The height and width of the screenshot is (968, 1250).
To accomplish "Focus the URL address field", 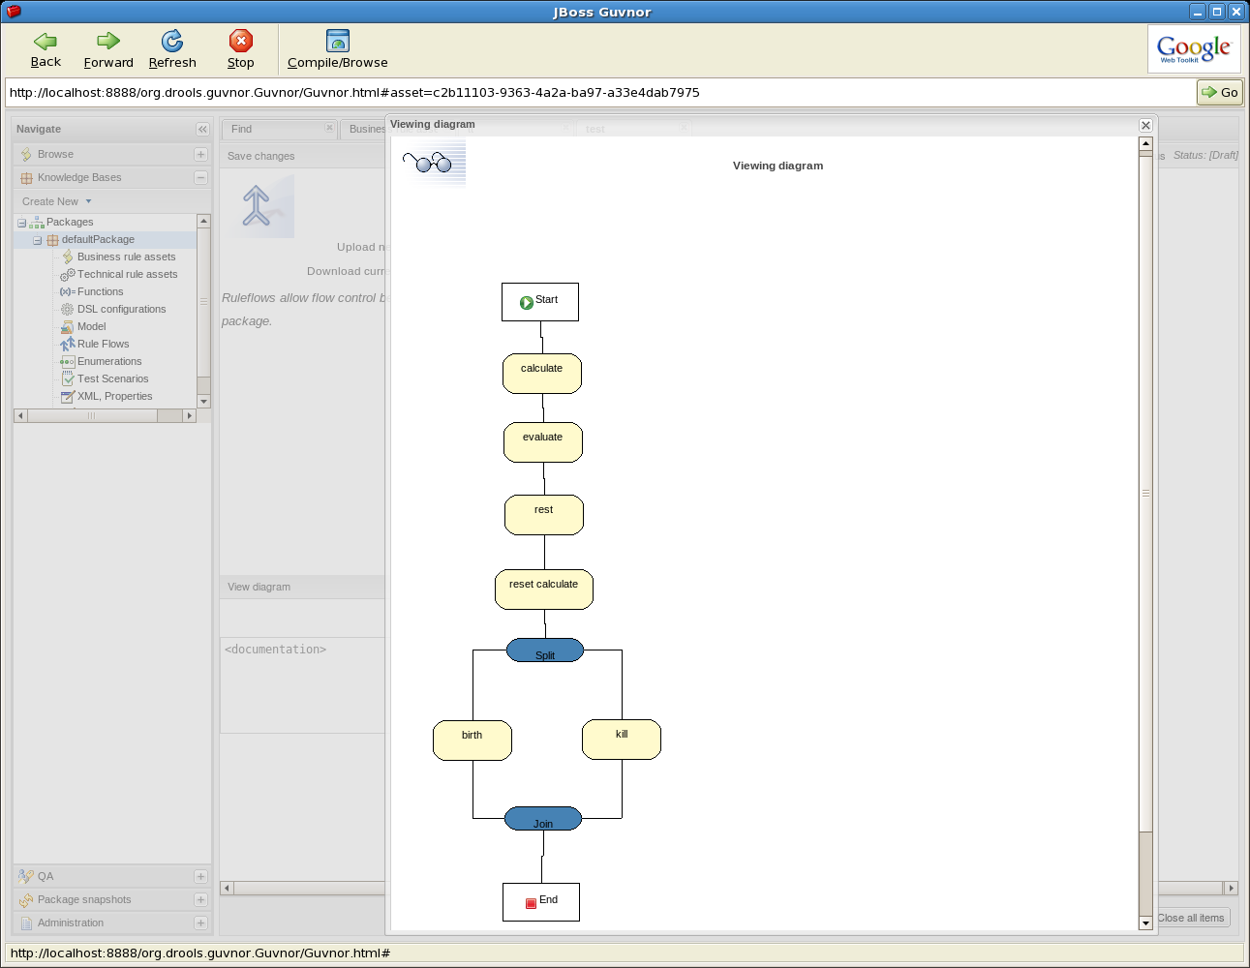I will tap(600, 93).
